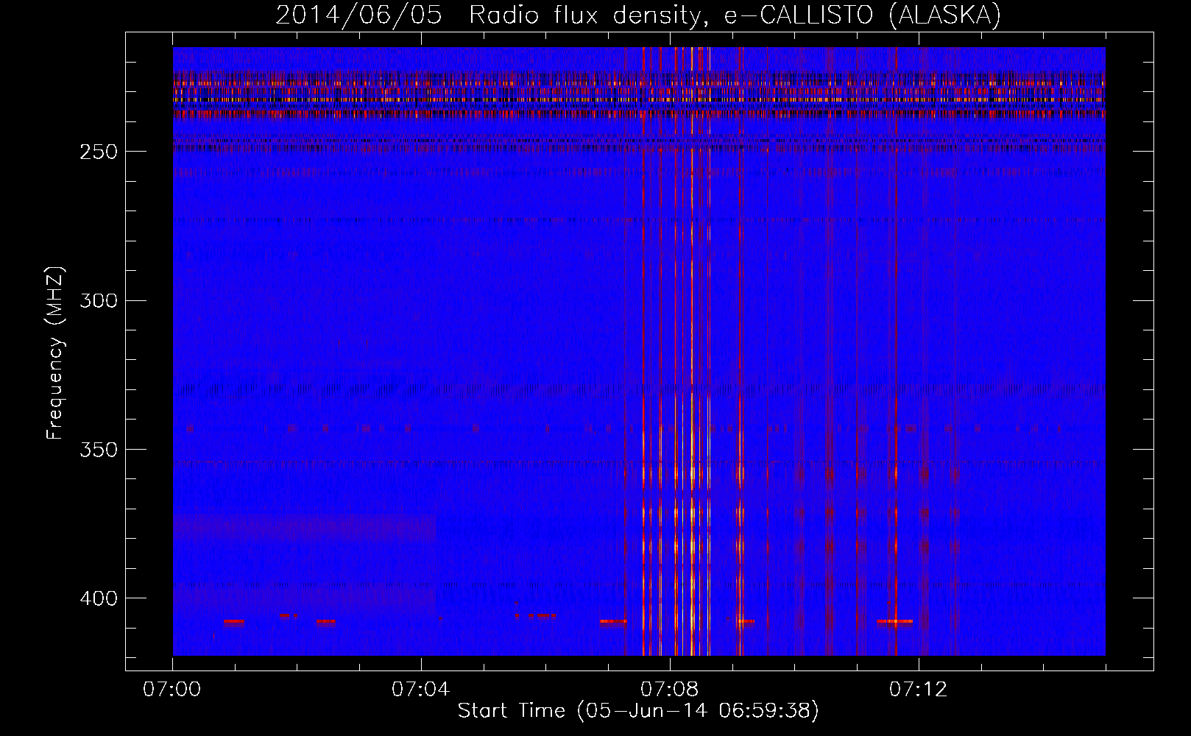Click the 'Start Time (05-Jun-14 06:59:38)' label
This screenshot has height=736, width=1191.
[638, 711]
